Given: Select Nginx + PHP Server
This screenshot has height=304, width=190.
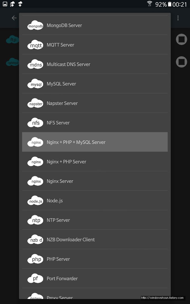Looking at the screenshot, I should pyautogui.click(x=95, y=162).
